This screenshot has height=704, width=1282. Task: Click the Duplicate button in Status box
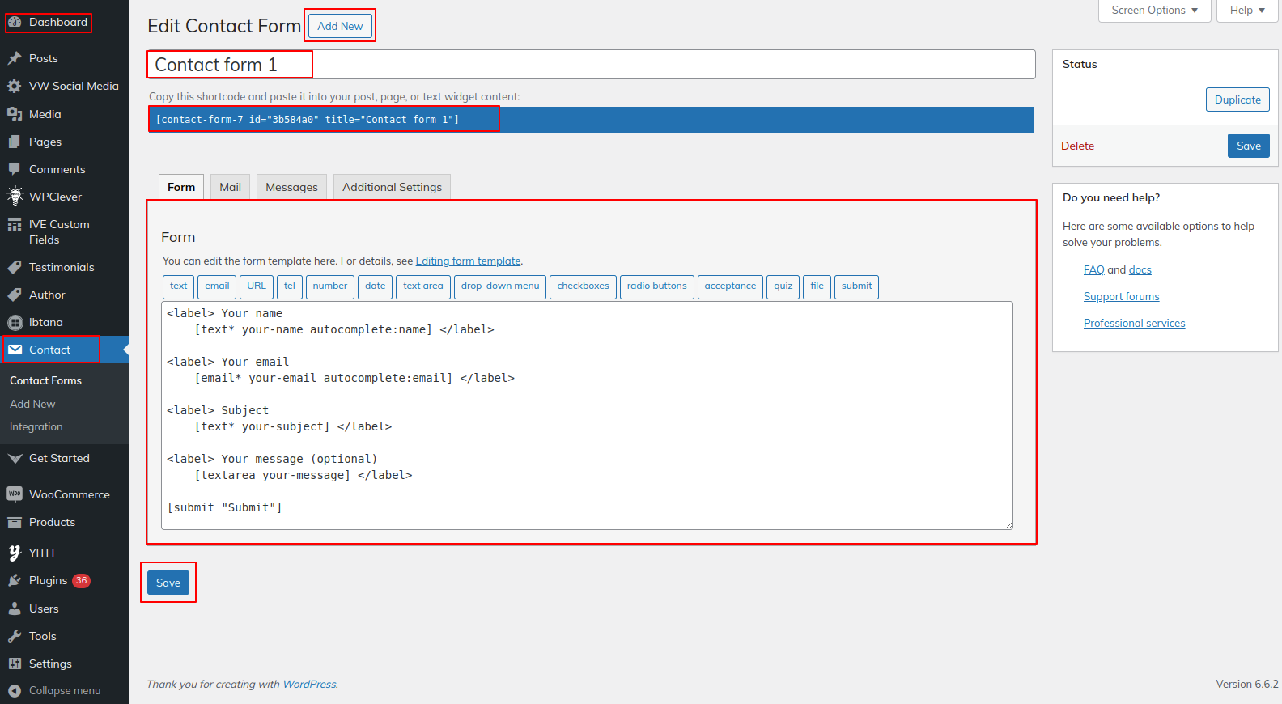coord(1237,100)
